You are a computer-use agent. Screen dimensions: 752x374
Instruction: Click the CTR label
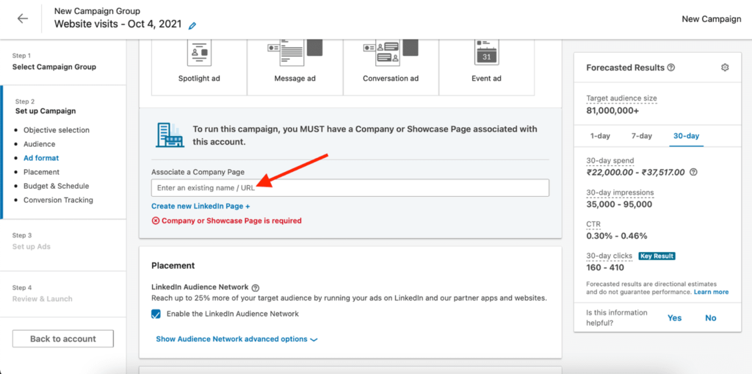pyautogui.click(x=593, y=224)
